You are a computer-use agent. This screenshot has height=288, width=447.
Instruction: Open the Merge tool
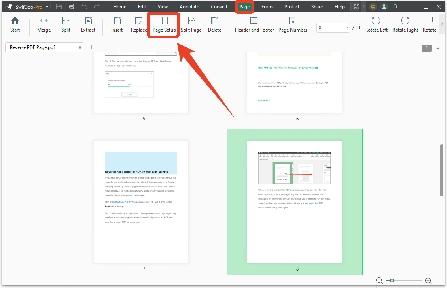pos(44,24)
